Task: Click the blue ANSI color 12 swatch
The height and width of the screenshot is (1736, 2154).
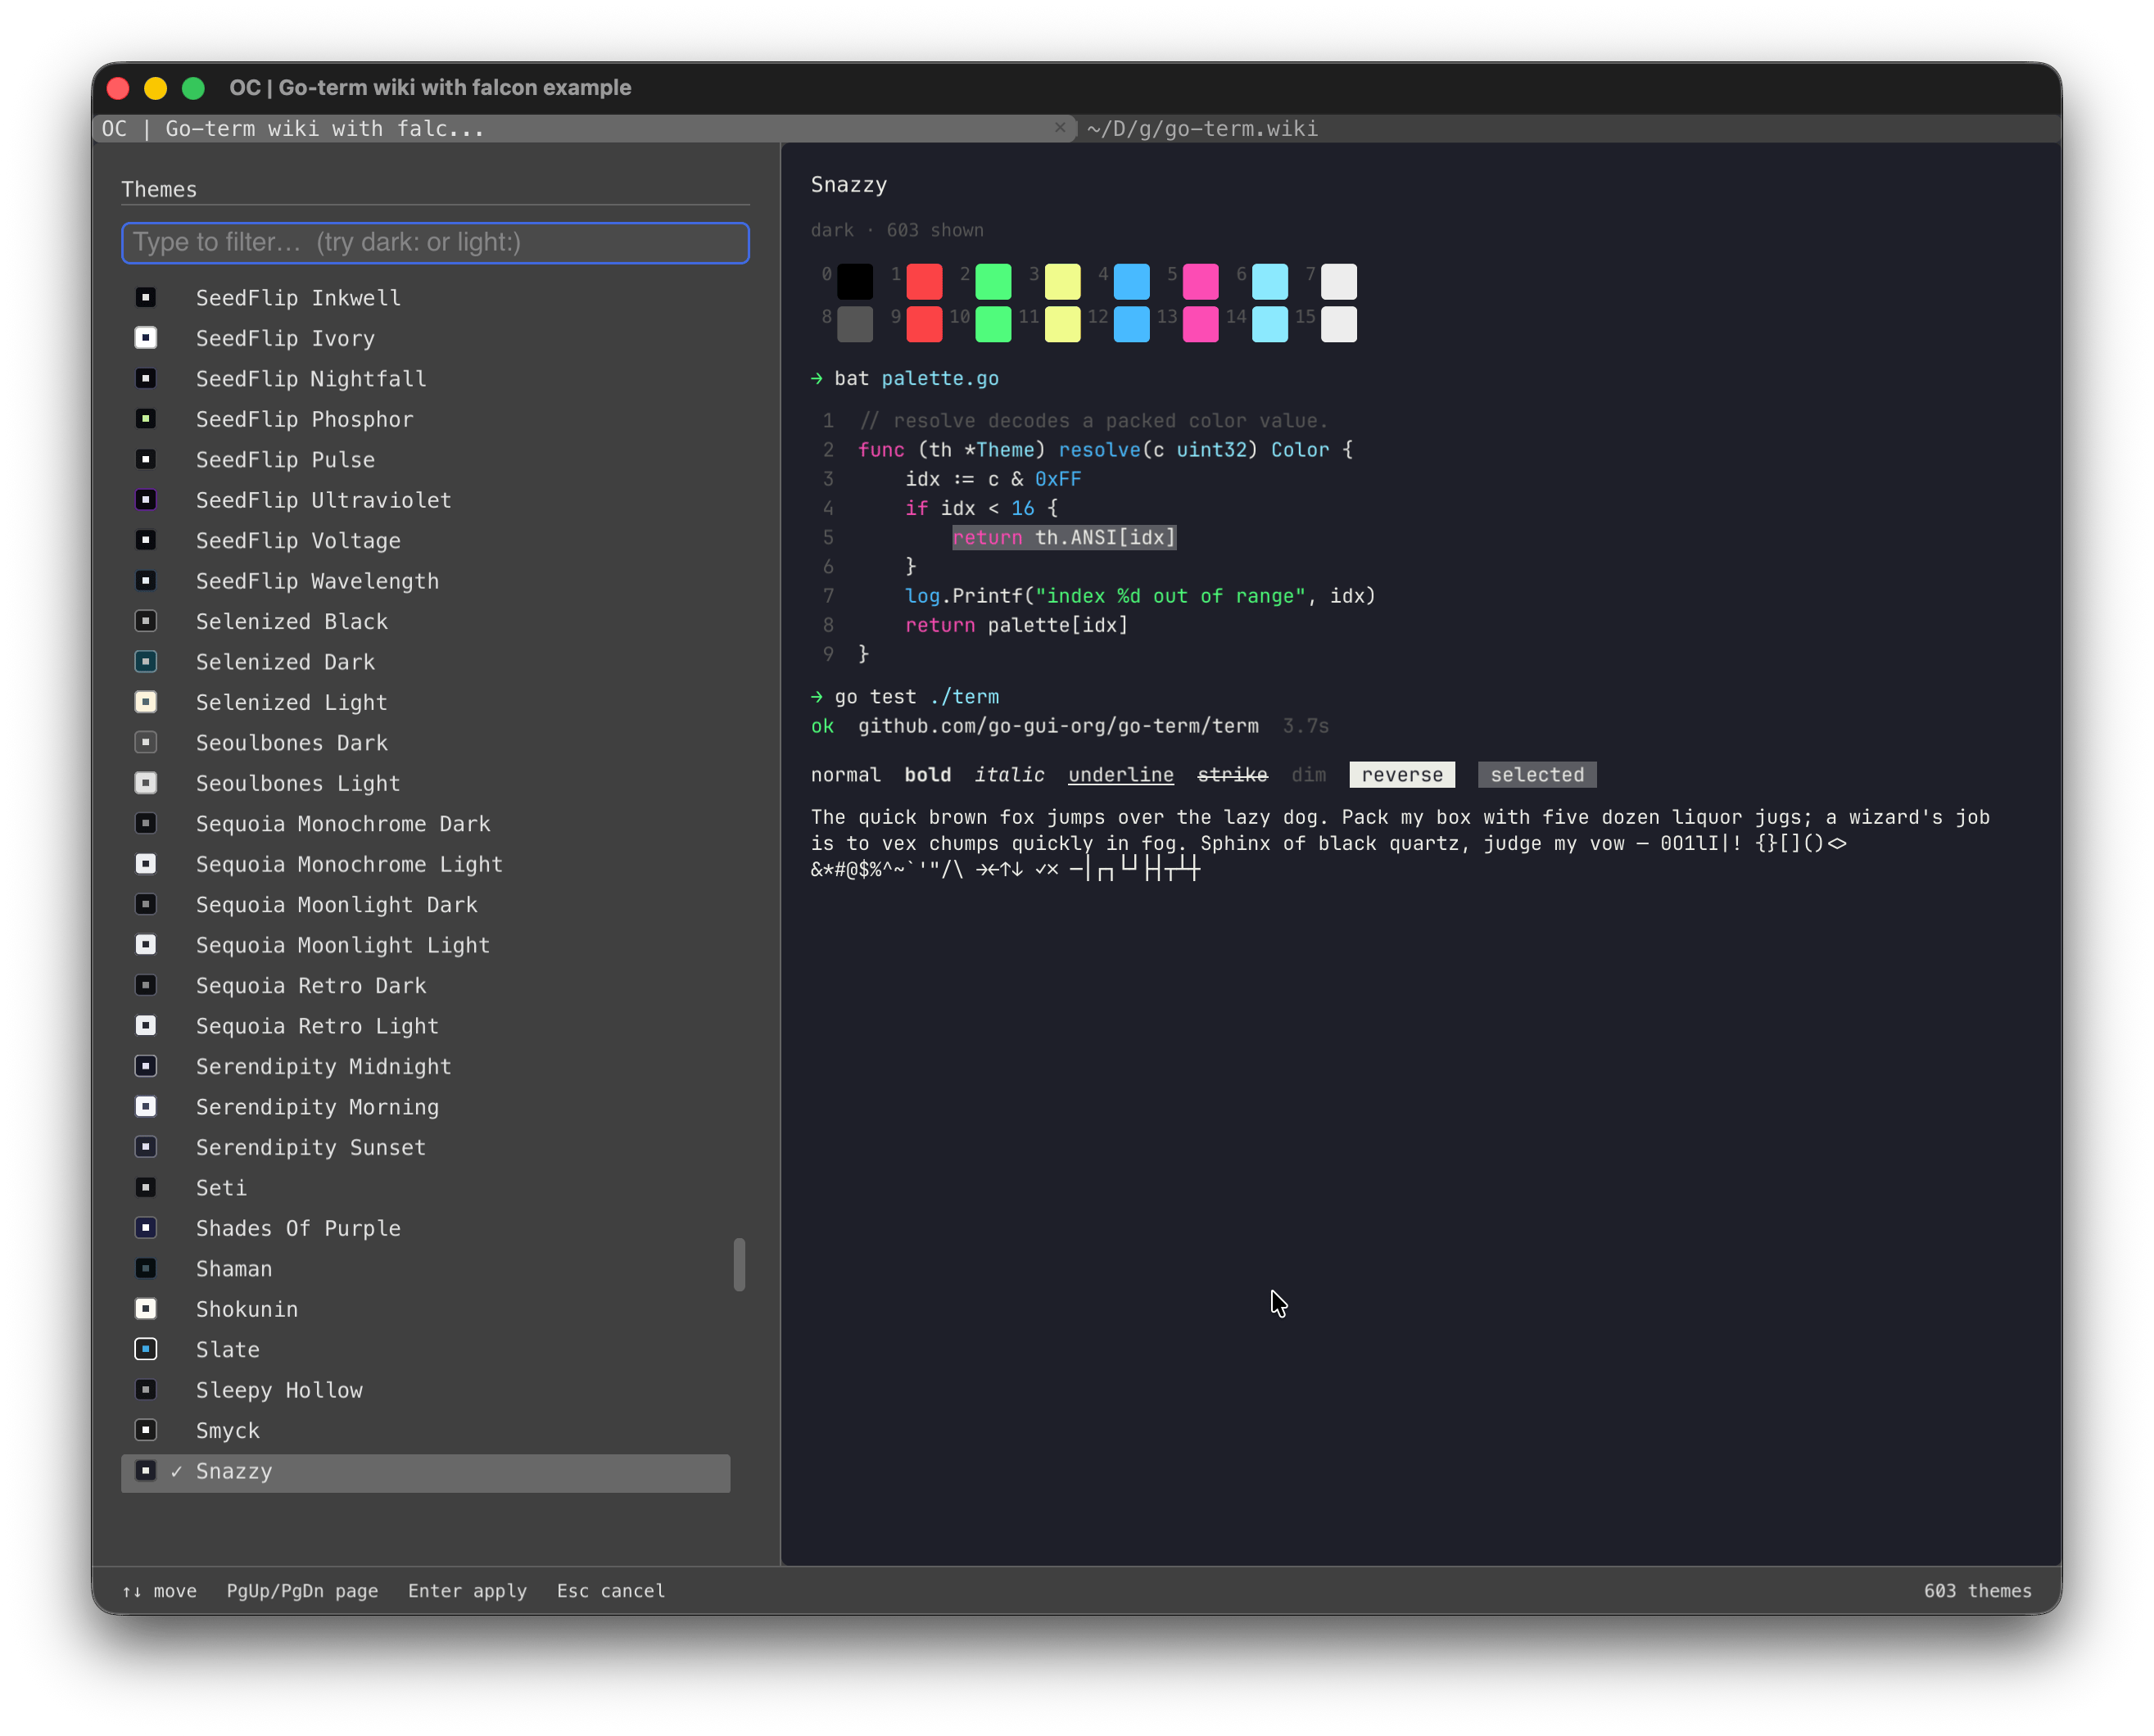Action: pos(1131,324)
